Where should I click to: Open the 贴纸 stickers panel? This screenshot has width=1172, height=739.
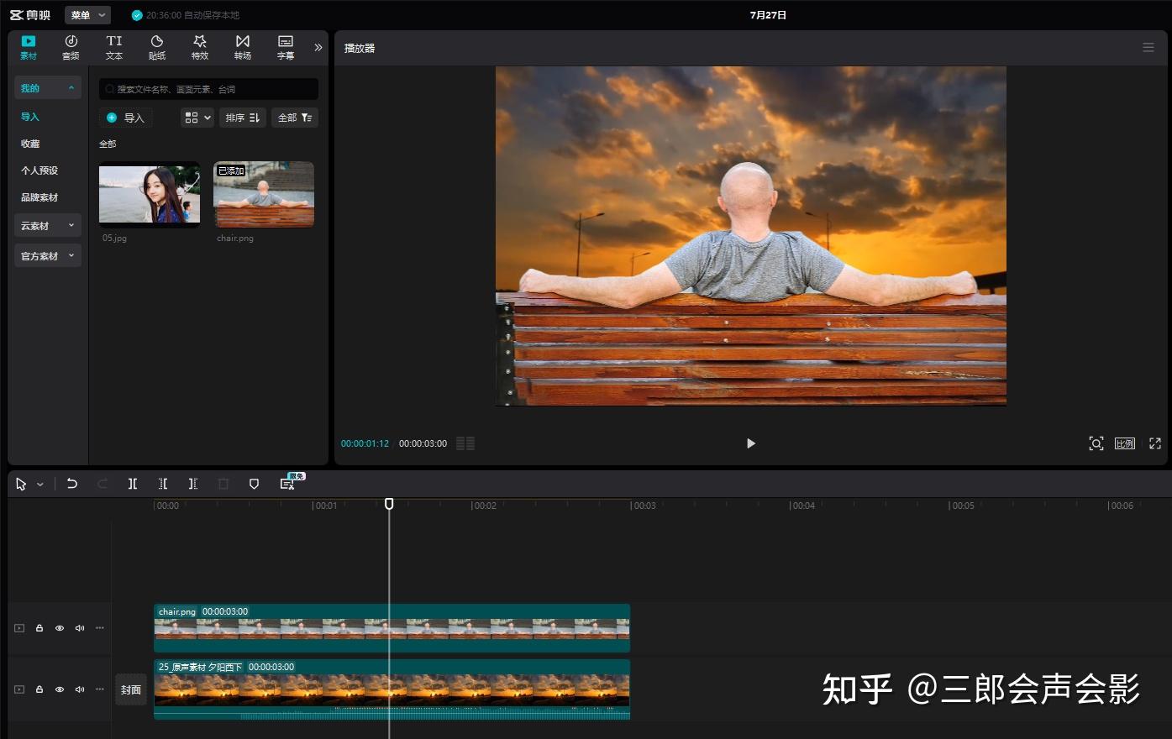point(157,47)
